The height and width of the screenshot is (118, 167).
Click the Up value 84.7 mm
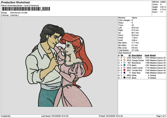point(135,33)
